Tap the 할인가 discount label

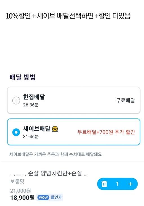56,197
